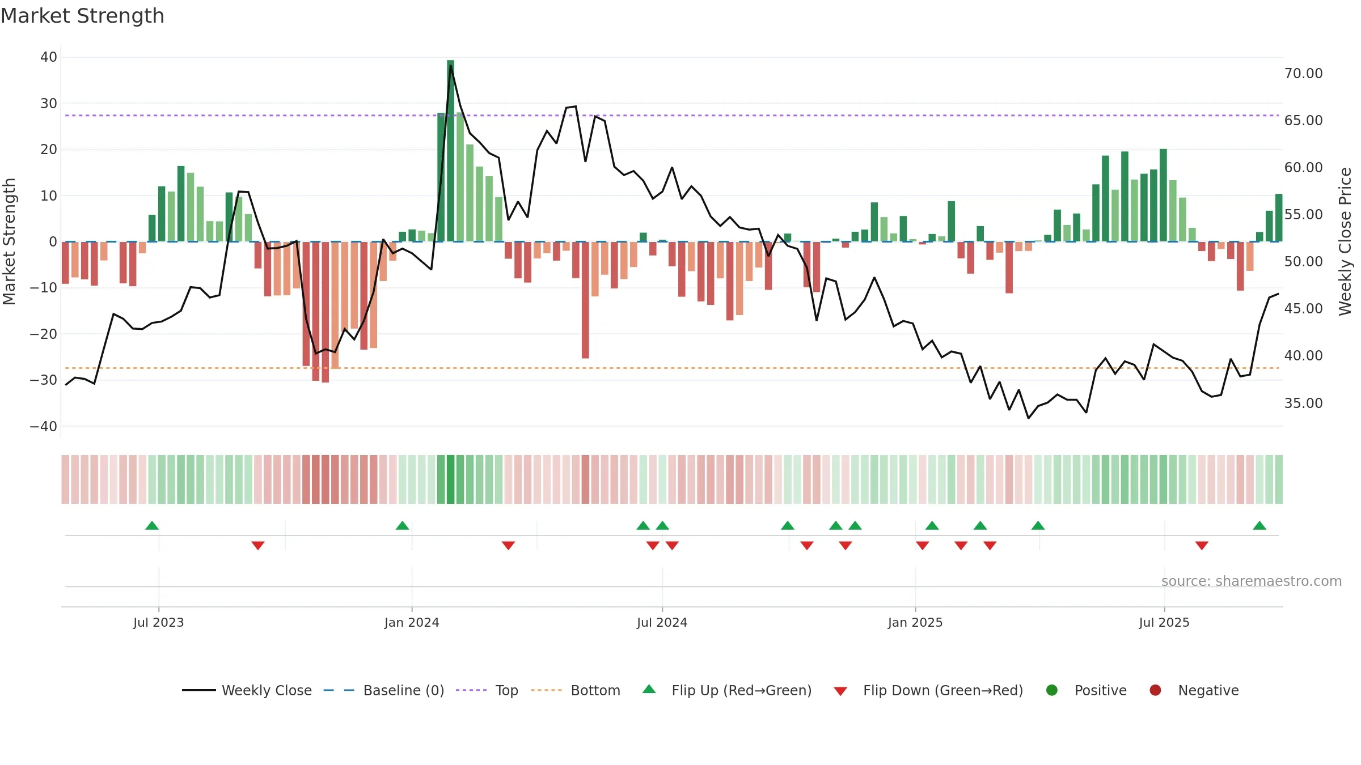Viewport: 1361px width, 765px height.
Task: Click the 35.00 price tick on right axis
Action: coord(1304,403)
